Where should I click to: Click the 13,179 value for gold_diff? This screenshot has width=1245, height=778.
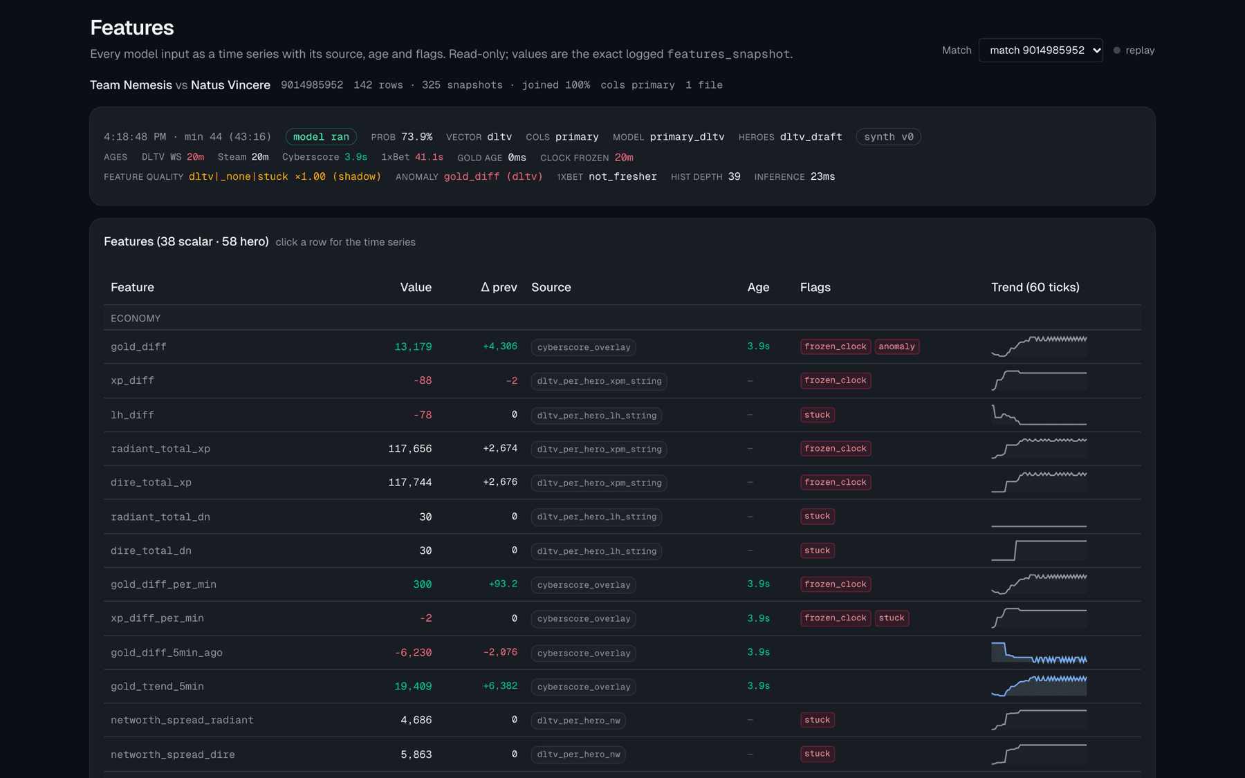coord(413,346)
